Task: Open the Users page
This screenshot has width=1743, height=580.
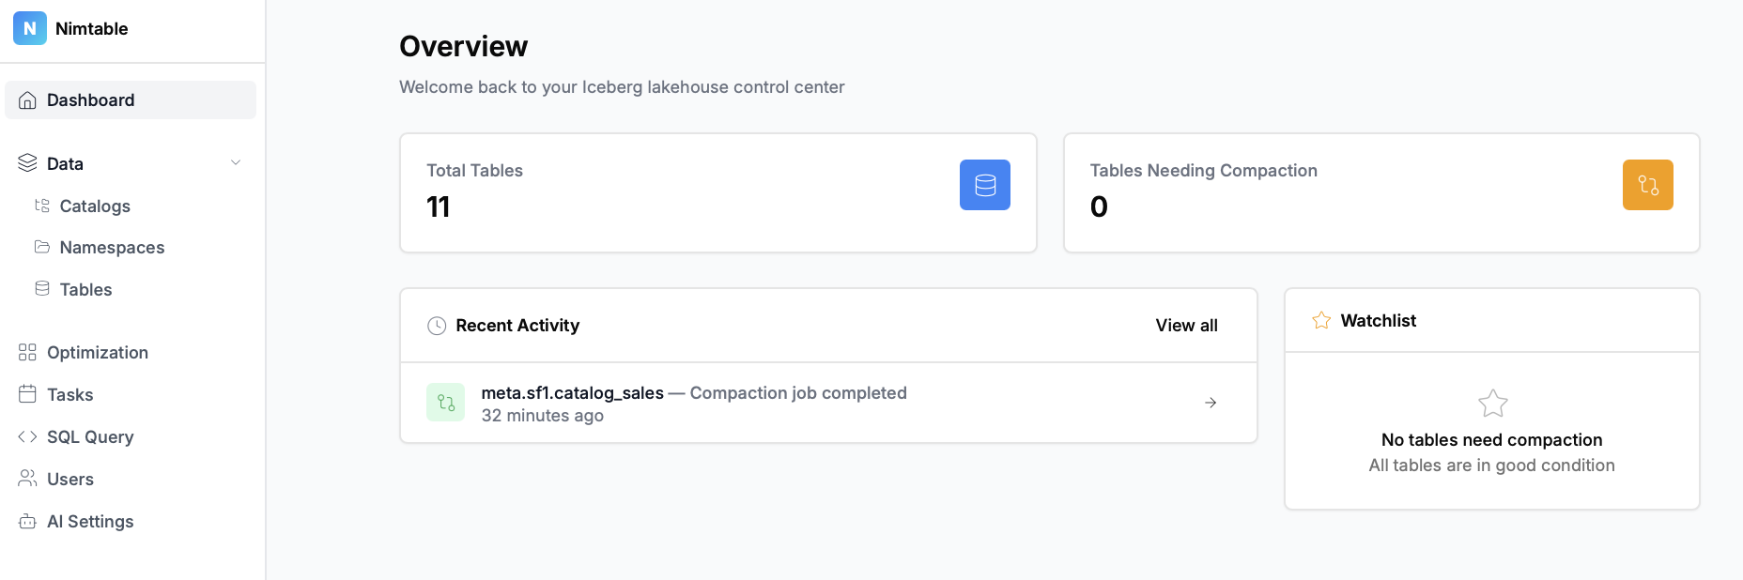Action: pos(69,480)
